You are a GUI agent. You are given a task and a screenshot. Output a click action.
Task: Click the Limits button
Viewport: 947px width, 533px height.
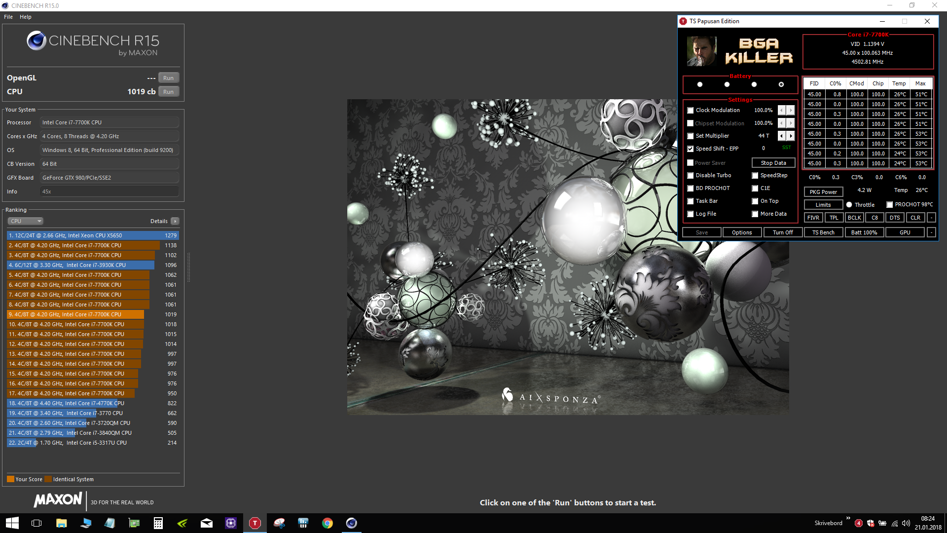(x=823, y=205)
